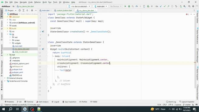
Task: Start debugging with the bug icon
Action: click(x=129, y=6)
